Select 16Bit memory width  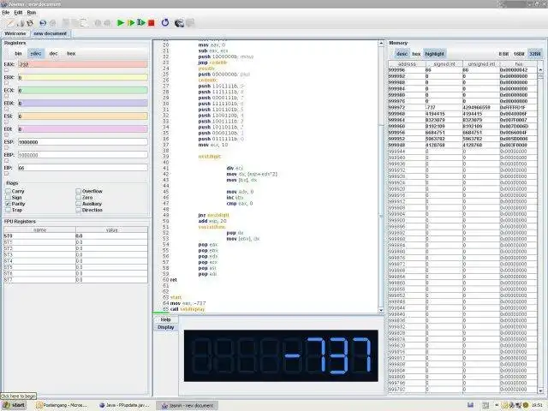[x=519, y=54]
